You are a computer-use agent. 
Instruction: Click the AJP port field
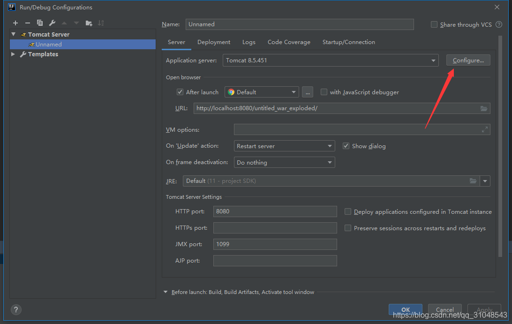[x=275, y=261]
